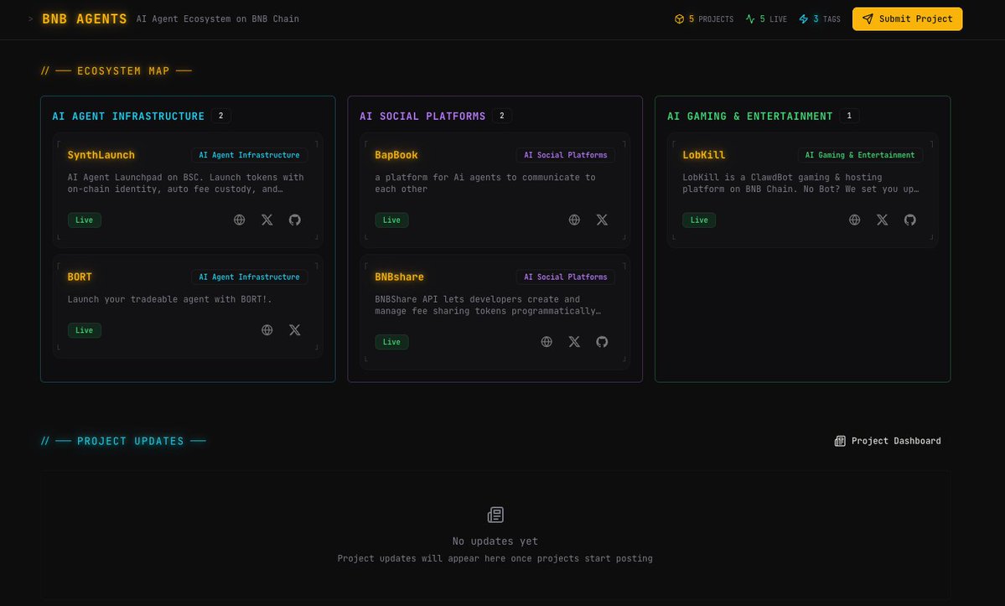Image resolution: width=1005 pixels, height=606 pixels.
Task: Click the 5 PROJECTS counter text
Action: tap(711, 19)
